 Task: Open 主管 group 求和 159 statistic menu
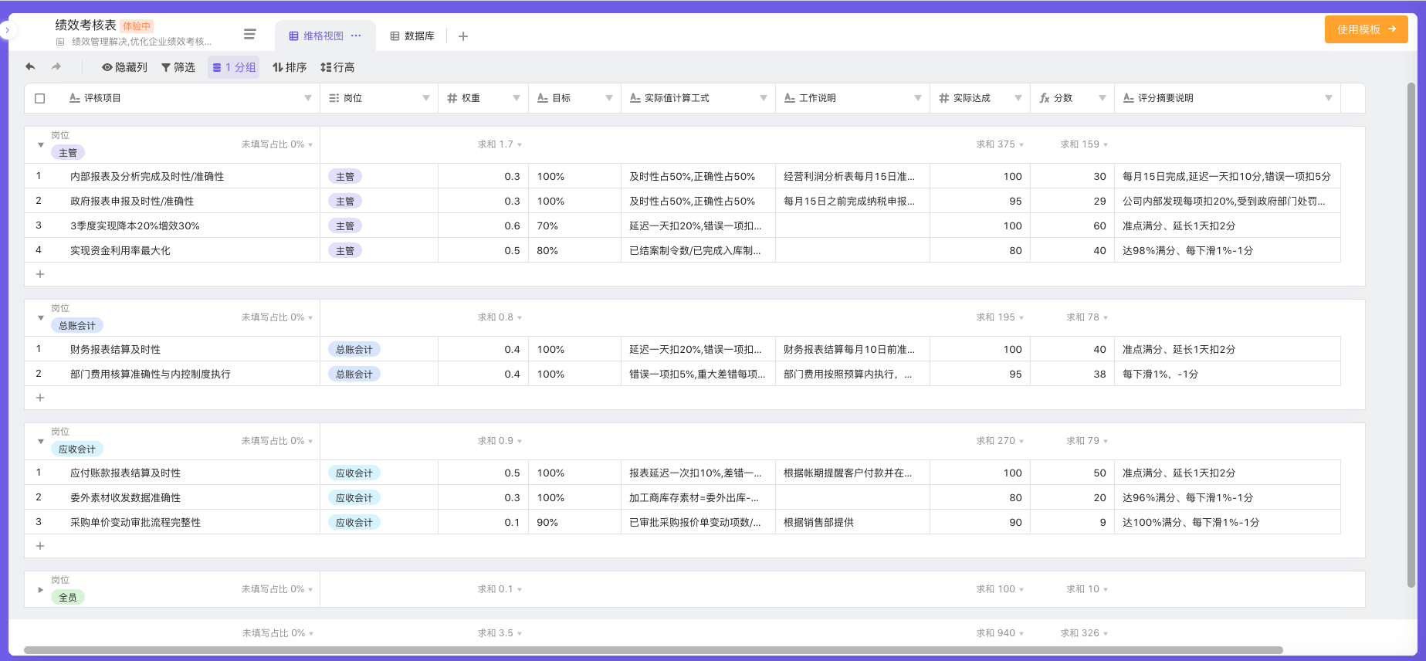1084,144
